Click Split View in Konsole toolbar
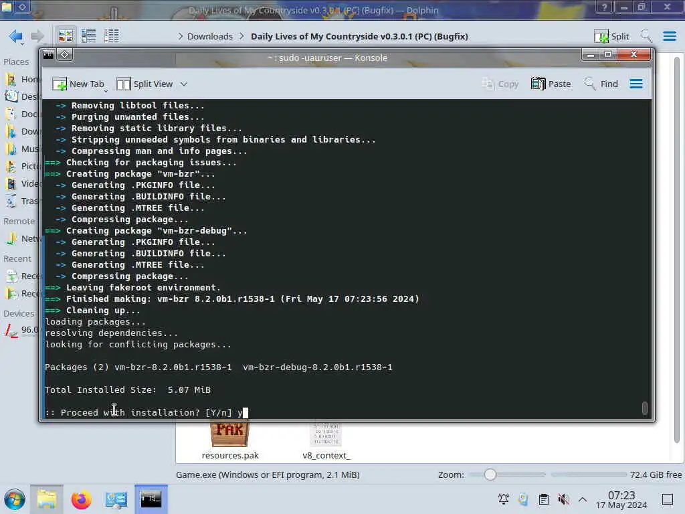Screen dimensions: 685x514 (144, 84)
